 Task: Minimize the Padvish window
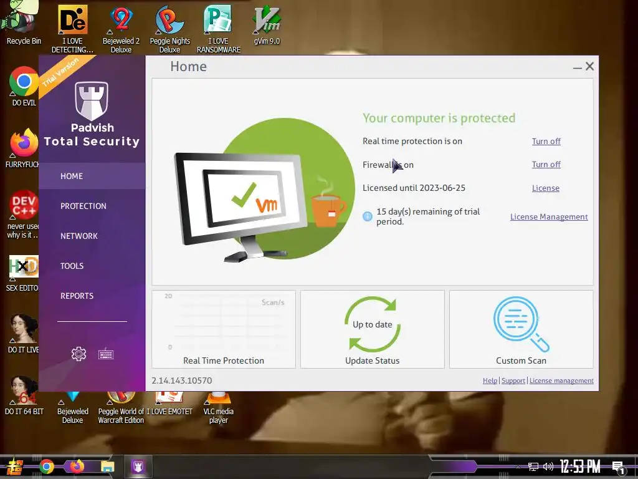pyautogui.click(x=577, y=67)
